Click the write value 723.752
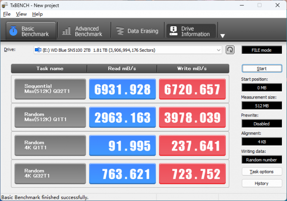Screen dimensions: 287x201 click(192, 173)
